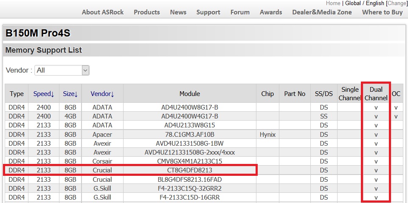Open the Where to Buy page

[x=382, y=12]
